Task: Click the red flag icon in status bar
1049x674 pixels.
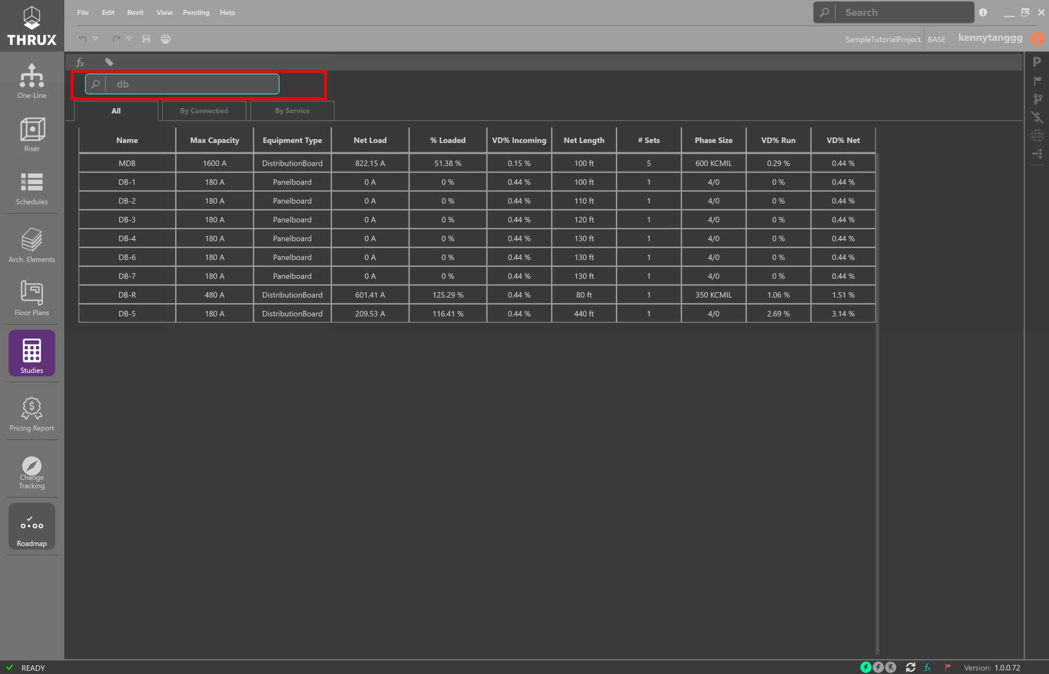Action: click(x=947, y=667)
